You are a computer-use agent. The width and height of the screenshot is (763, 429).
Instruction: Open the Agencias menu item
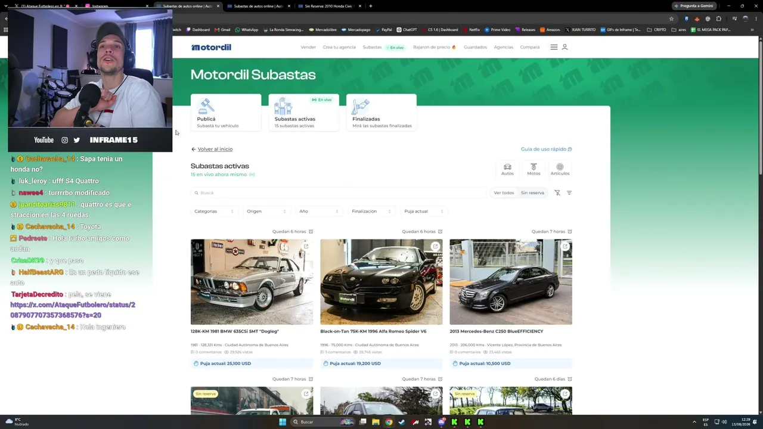click(503, 47)
